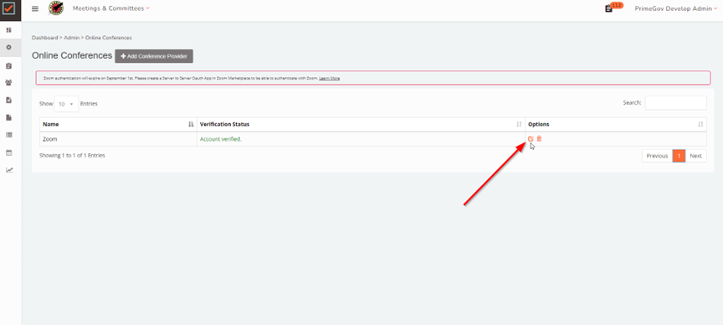The height and width of the screenshot is (325, 723).
Task: Click the Zoom authentication expiry notice
Action: coord(373,78)
